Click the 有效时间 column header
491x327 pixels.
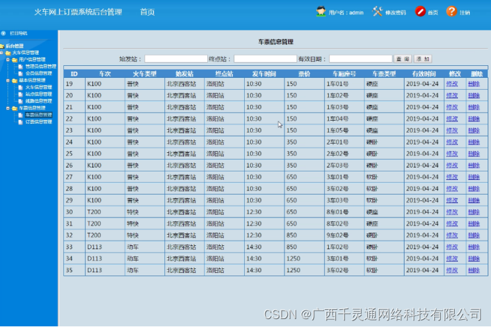(424, 74)
